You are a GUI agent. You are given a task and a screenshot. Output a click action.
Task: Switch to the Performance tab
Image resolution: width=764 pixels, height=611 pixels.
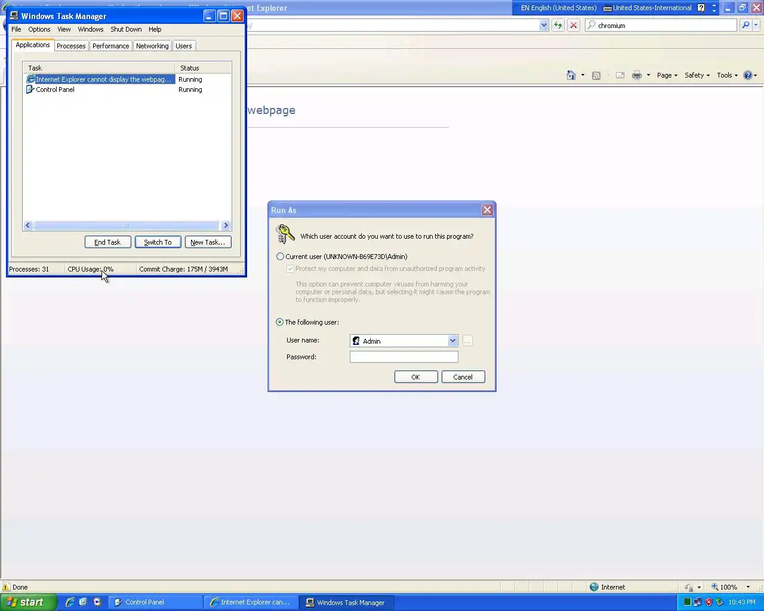[x=110, y=46]
